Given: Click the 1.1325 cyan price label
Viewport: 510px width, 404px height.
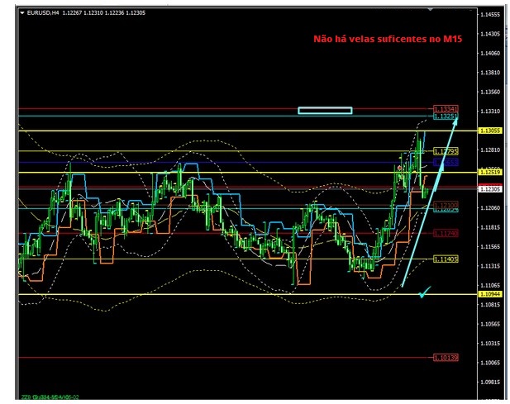Looking at the screenshot, I should tap(446, 116).
